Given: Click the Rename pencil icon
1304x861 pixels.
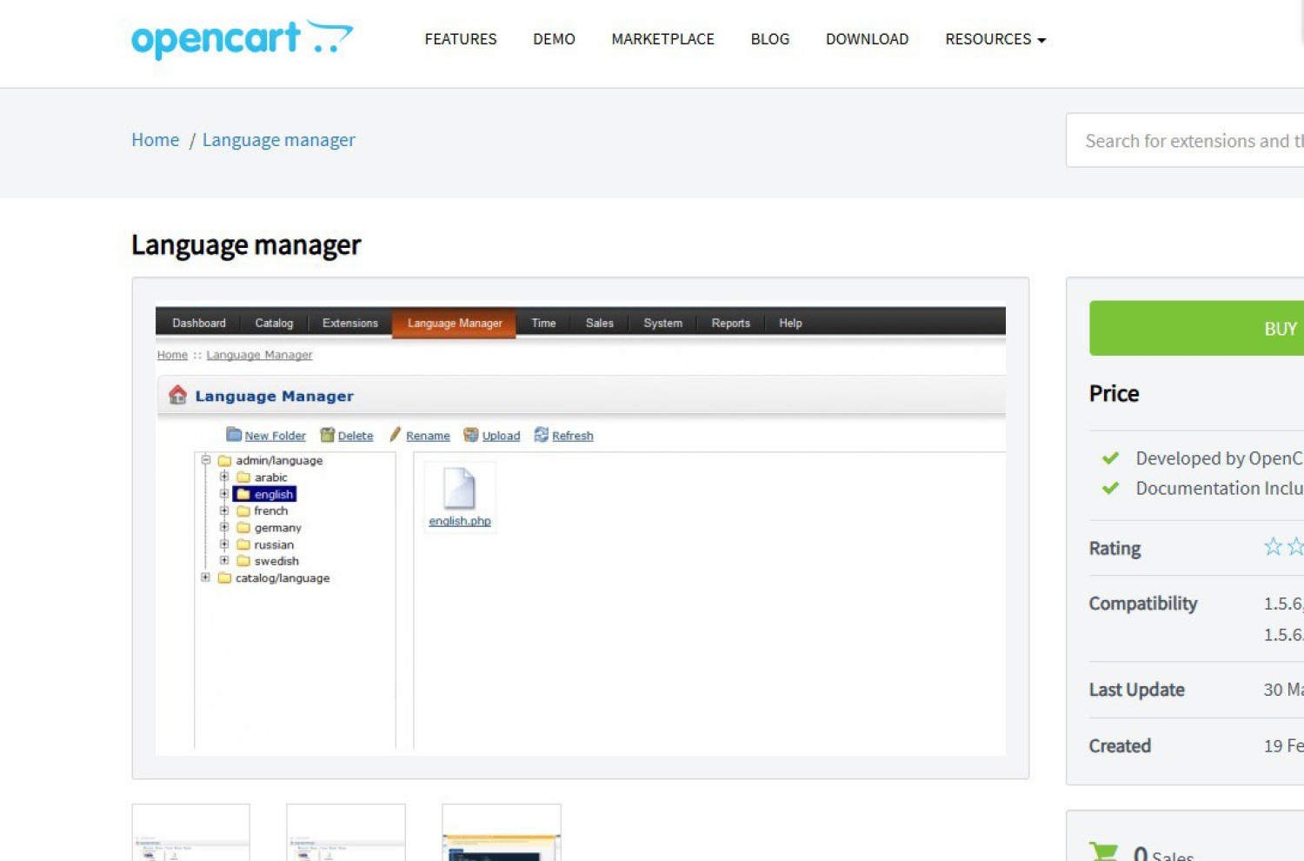Looking at the screenshot, I should pos(396,435).
